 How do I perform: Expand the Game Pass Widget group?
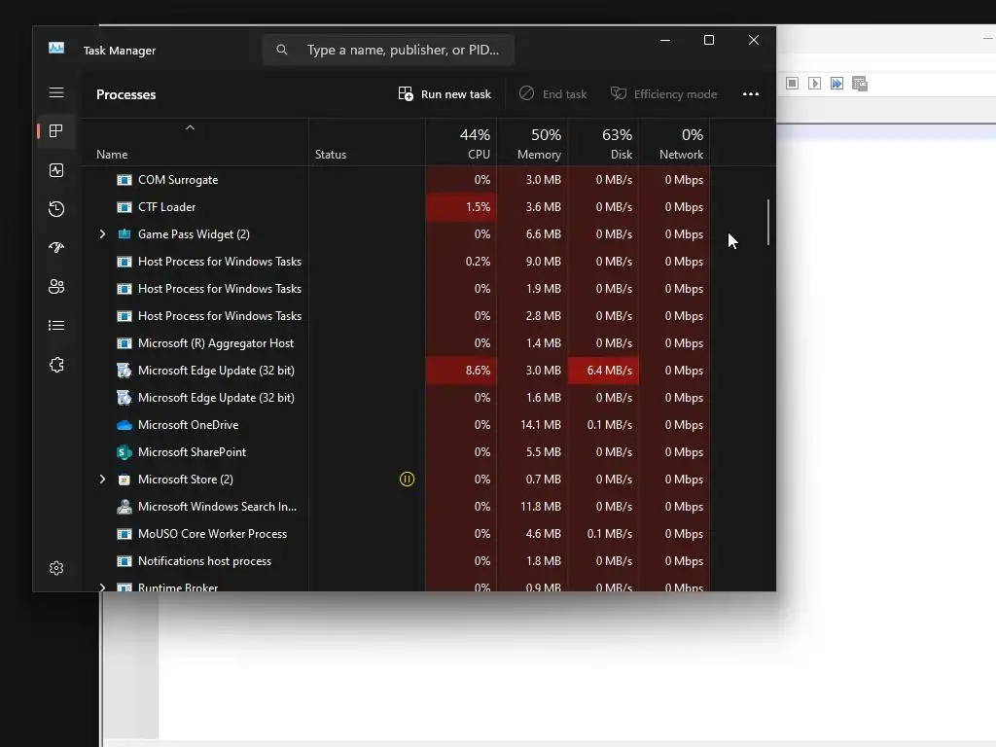tap(102, 234)
